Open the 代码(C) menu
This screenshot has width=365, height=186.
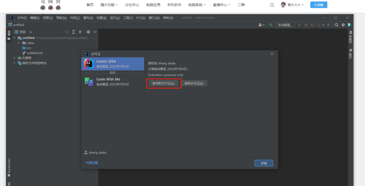point(75,18)
